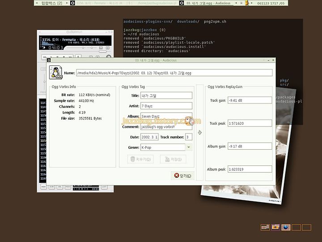
Task: Click the Bit rate value text
Action: tap(94, 95)
